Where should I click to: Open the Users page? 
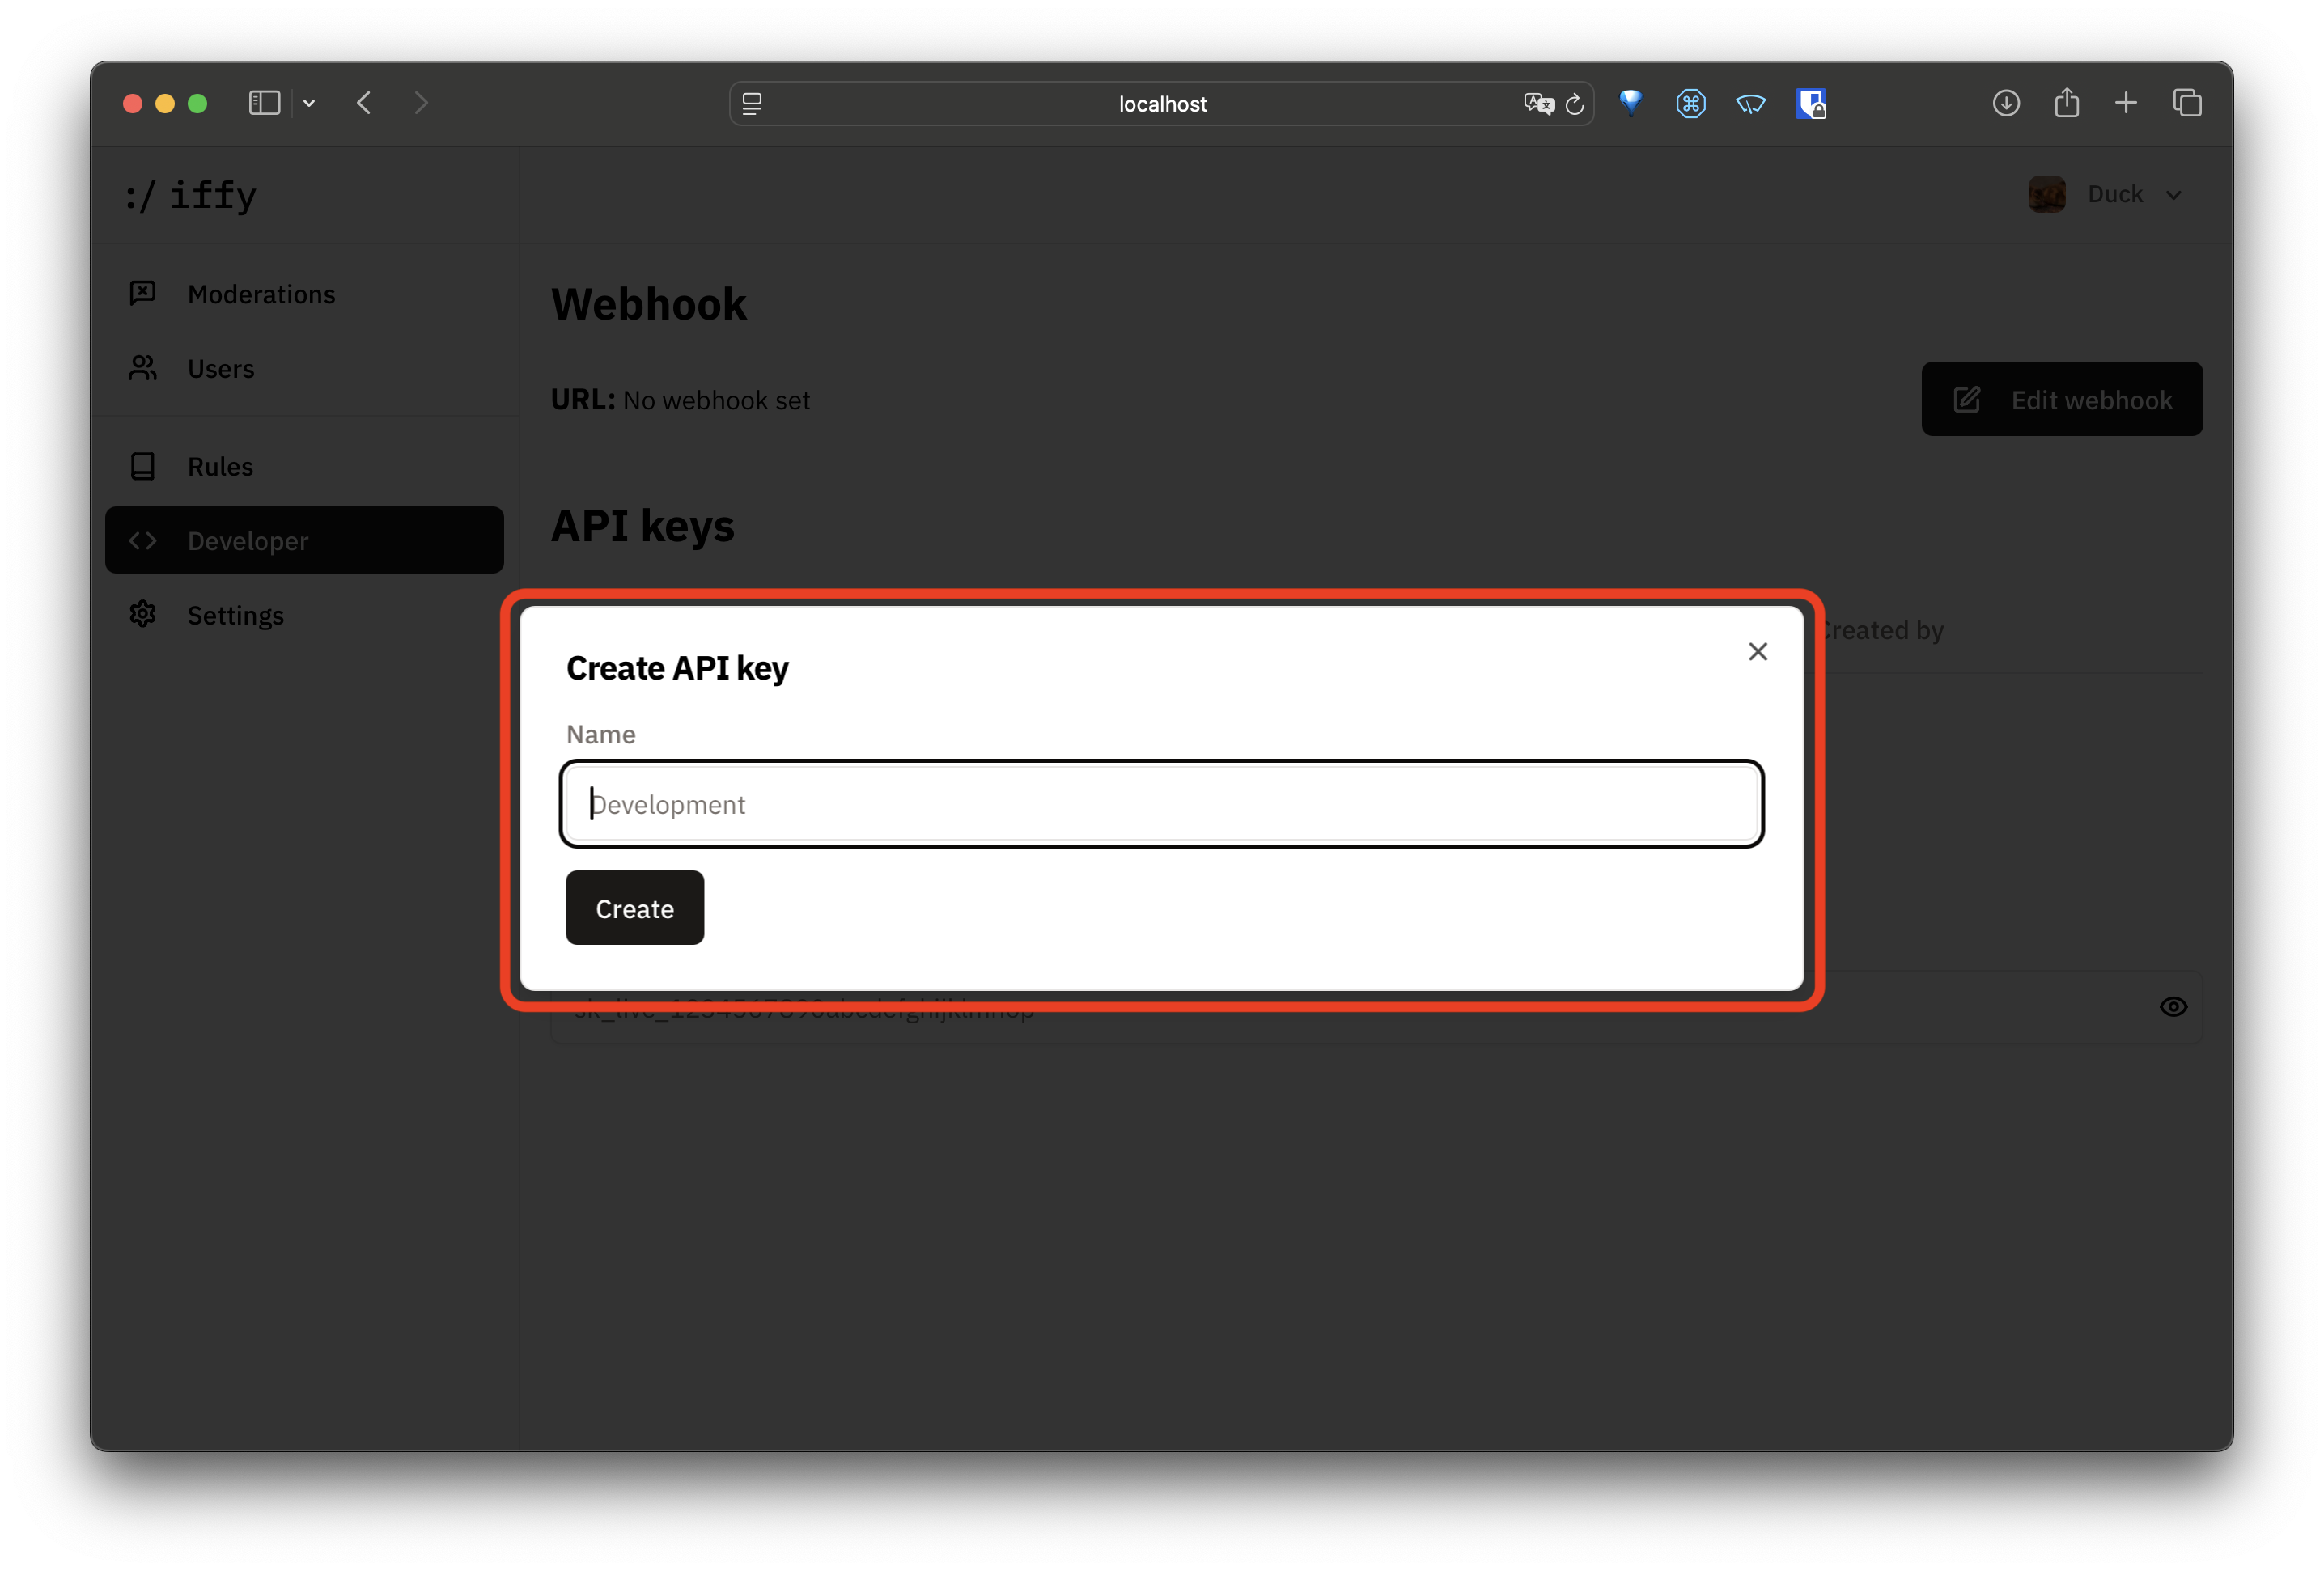coord(220,369)
